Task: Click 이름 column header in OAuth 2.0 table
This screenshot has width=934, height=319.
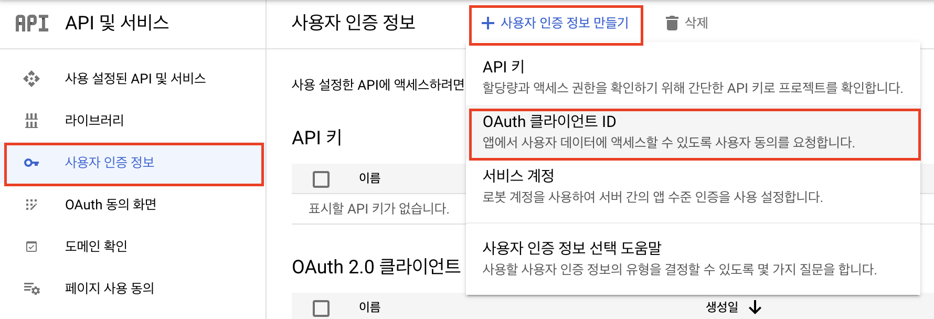Action: (370, 307)
